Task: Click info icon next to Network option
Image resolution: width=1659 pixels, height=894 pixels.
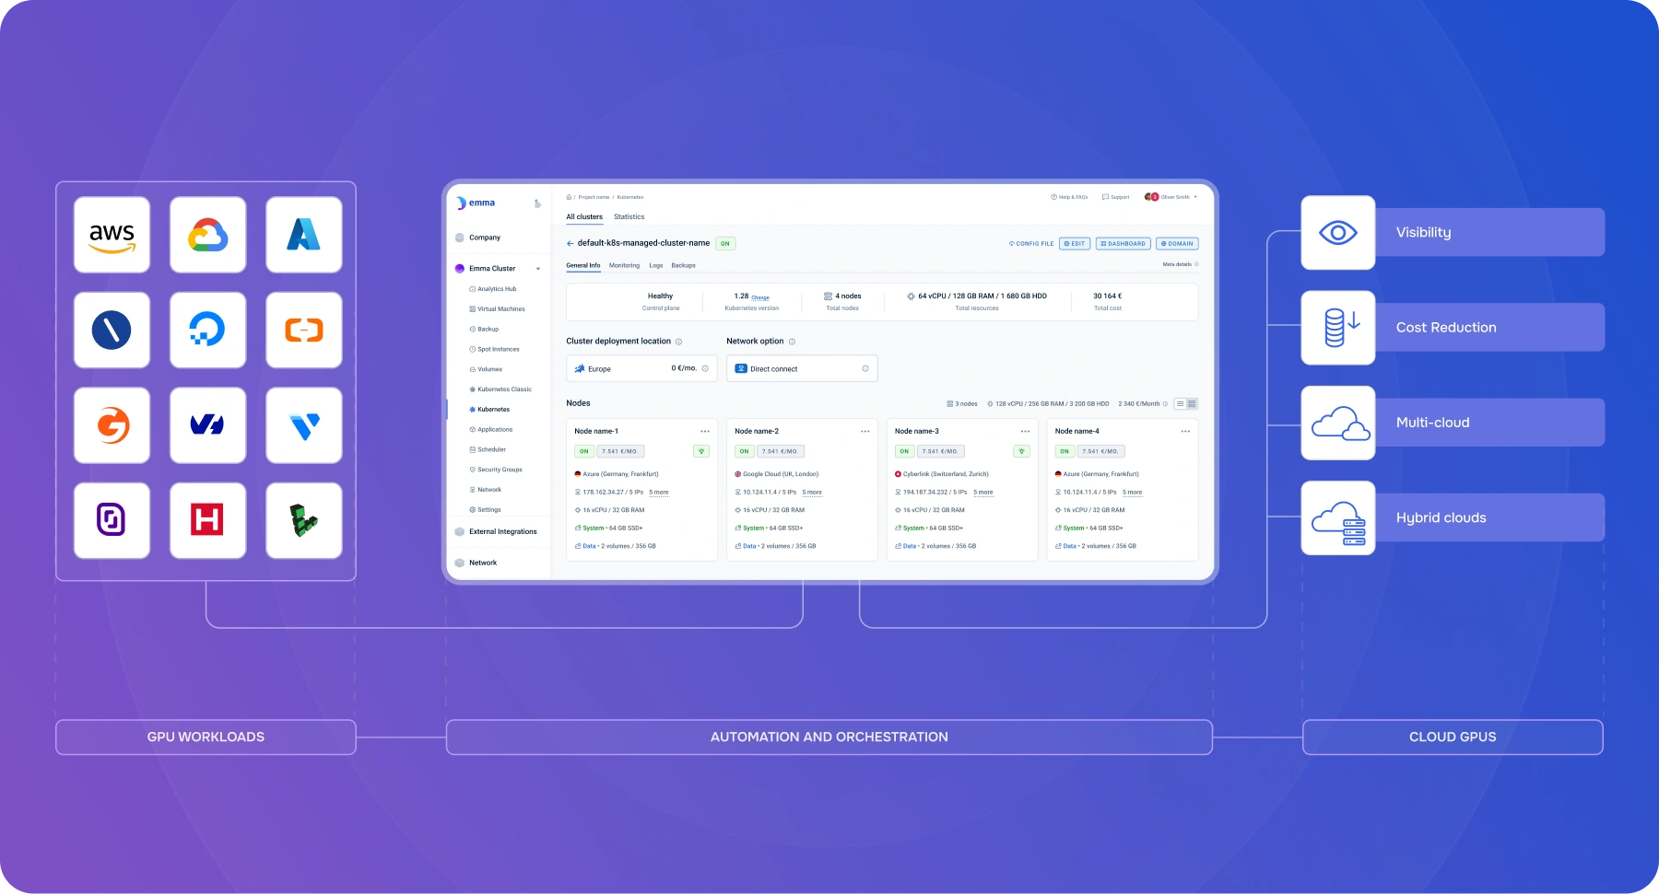Action: [792, 342]
